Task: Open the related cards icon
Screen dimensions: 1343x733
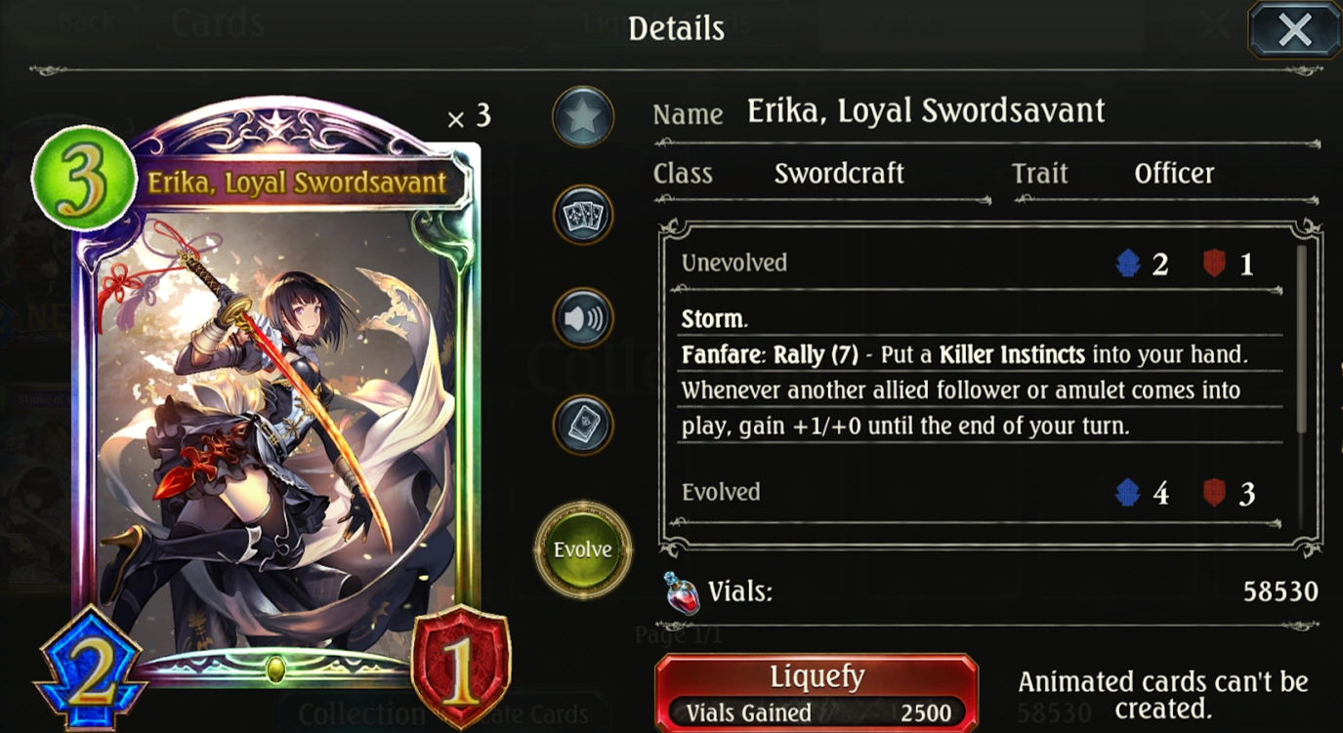Action: pyautogui.click(x=583, y=215)
